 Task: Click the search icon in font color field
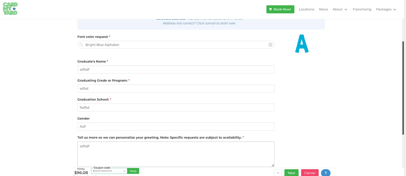[x=81, y=45]
